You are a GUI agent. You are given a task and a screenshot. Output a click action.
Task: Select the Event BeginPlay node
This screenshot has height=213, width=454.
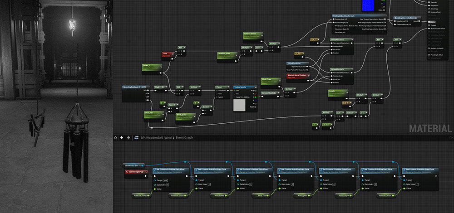coord(136,174)
